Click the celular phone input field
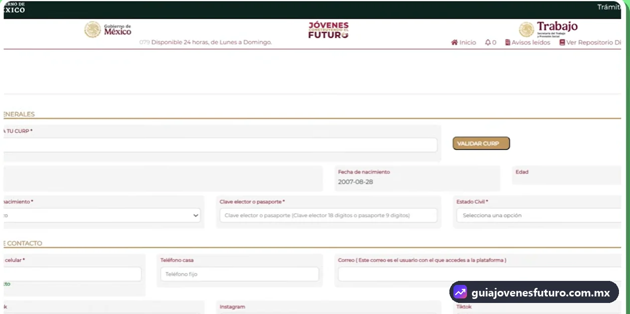The image size is (630, 314). click(x=72, y=274)
